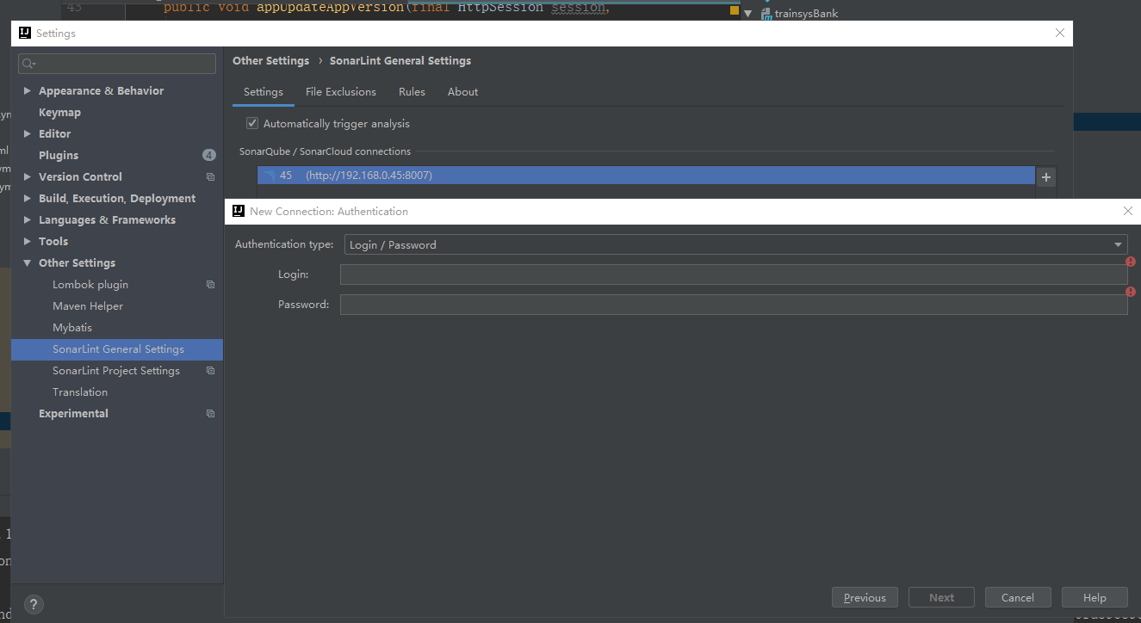The width and height of the screenshot is (1141, 623).
Task: Add a new SonarQube connection with plus button
Action: click(x=1046, y=177)
